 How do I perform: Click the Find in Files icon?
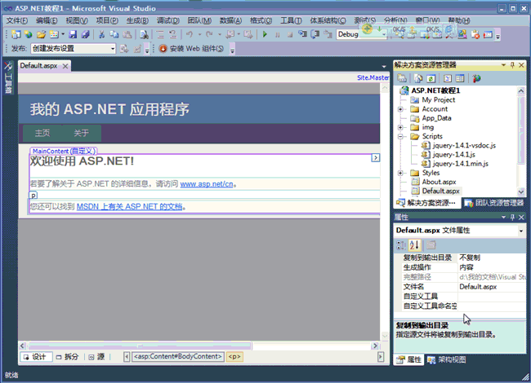(144, 34)
